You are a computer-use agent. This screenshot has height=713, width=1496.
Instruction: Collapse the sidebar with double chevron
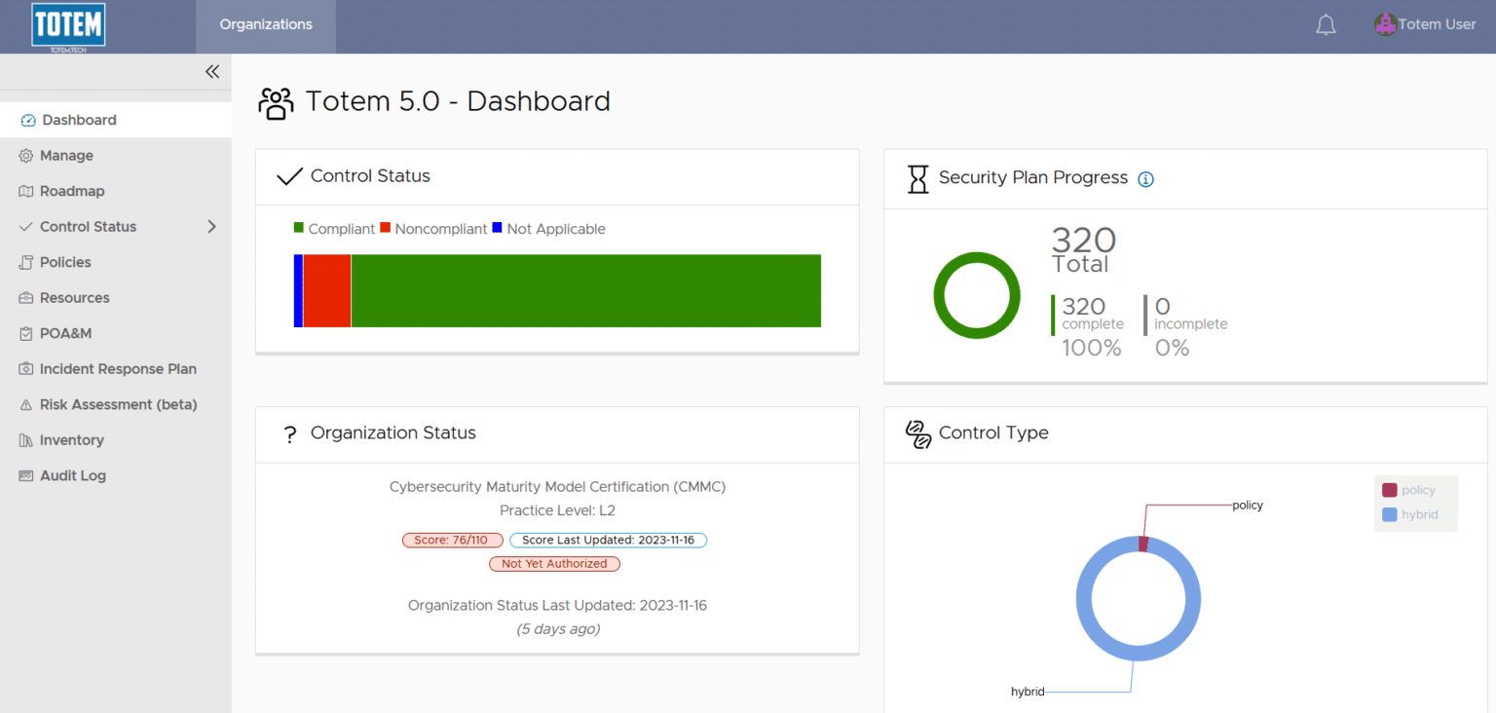coord(212,71)
